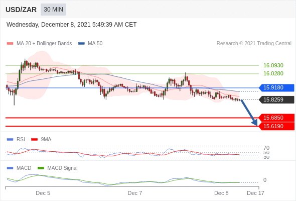Click the 15.6850 red support price tag
Viewport: 296px width, 201px height.
click(x=276, y=118)
